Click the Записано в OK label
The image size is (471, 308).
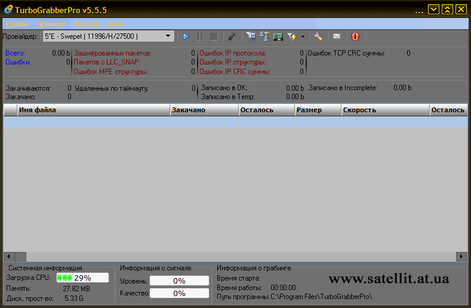point(224,88)
